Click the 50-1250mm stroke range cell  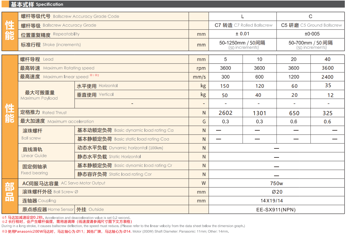242,45
